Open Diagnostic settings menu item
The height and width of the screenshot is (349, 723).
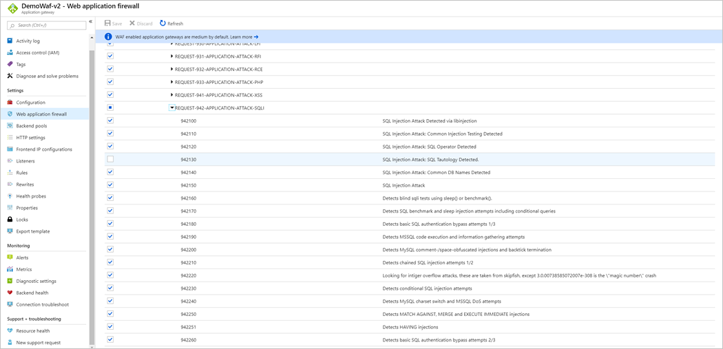36,281
